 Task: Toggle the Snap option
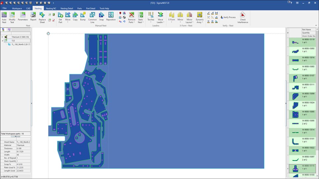(101, 17)
